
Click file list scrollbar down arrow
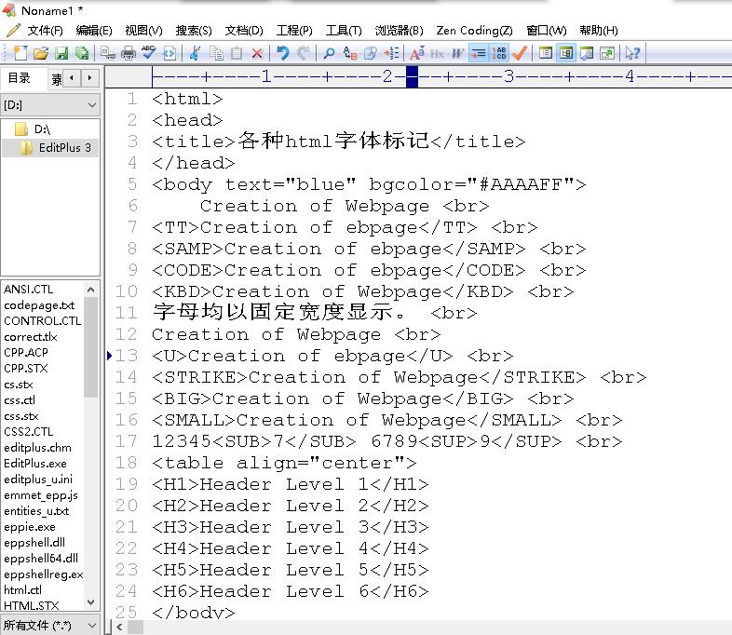(x=91, y=602)
